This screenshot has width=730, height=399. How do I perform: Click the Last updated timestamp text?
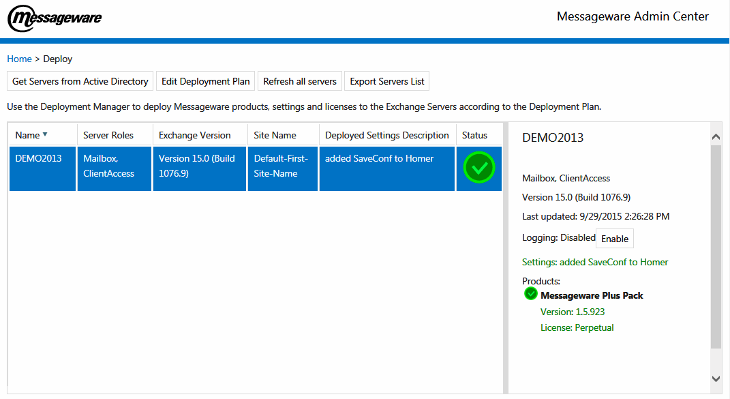(x=596, y=216)
